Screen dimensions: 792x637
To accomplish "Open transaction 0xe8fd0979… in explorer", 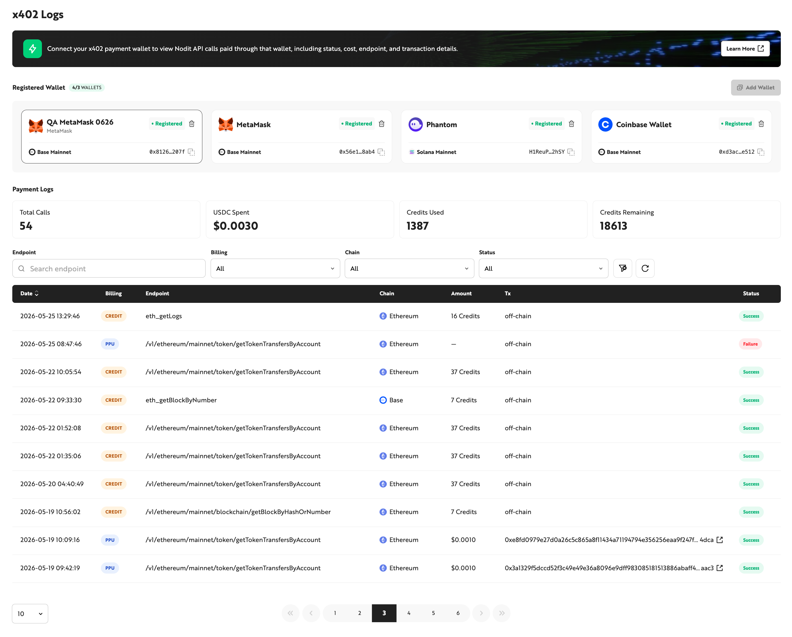I will click(x=720, y=540).
